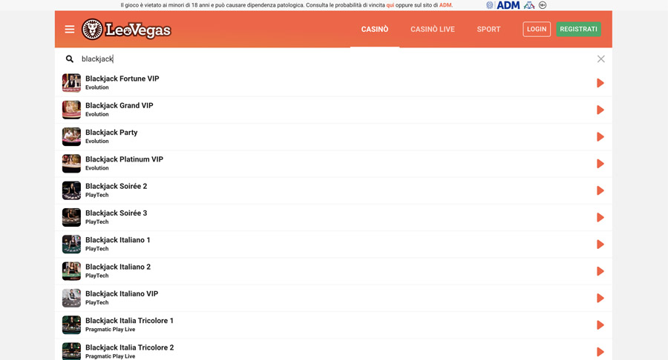The image size is (668, 360).
Task: Play Blackjack Fortune VIP via its arrow
Action: click(x=600, y=83)
